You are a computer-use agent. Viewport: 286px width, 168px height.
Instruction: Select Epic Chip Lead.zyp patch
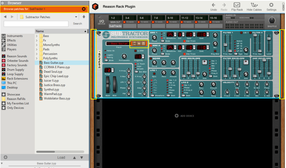click(56, 76)
